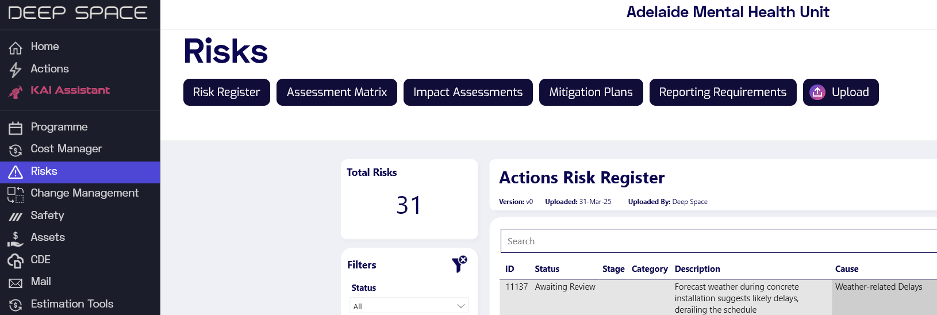Click the Upload button

(x=840, y=92)
